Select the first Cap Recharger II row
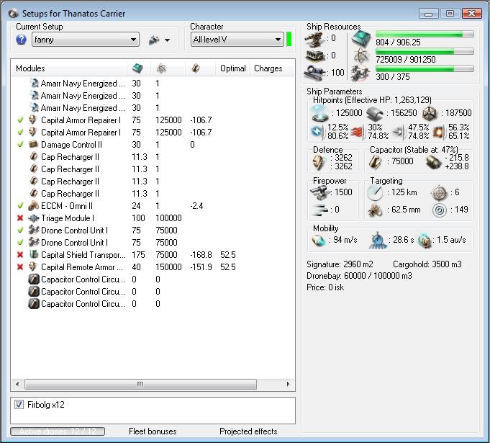Image resolution: width=490 pixels, height=443 pixels. (x=153, y=157)
